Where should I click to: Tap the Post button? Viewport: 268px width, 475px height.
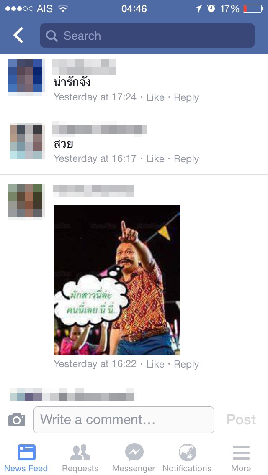click(x=241, y=419)
